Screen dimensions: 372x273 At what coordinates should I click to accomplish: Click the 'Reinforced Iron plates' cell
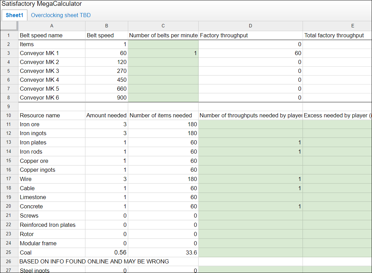pyautogui.click(x=52, y=225)
